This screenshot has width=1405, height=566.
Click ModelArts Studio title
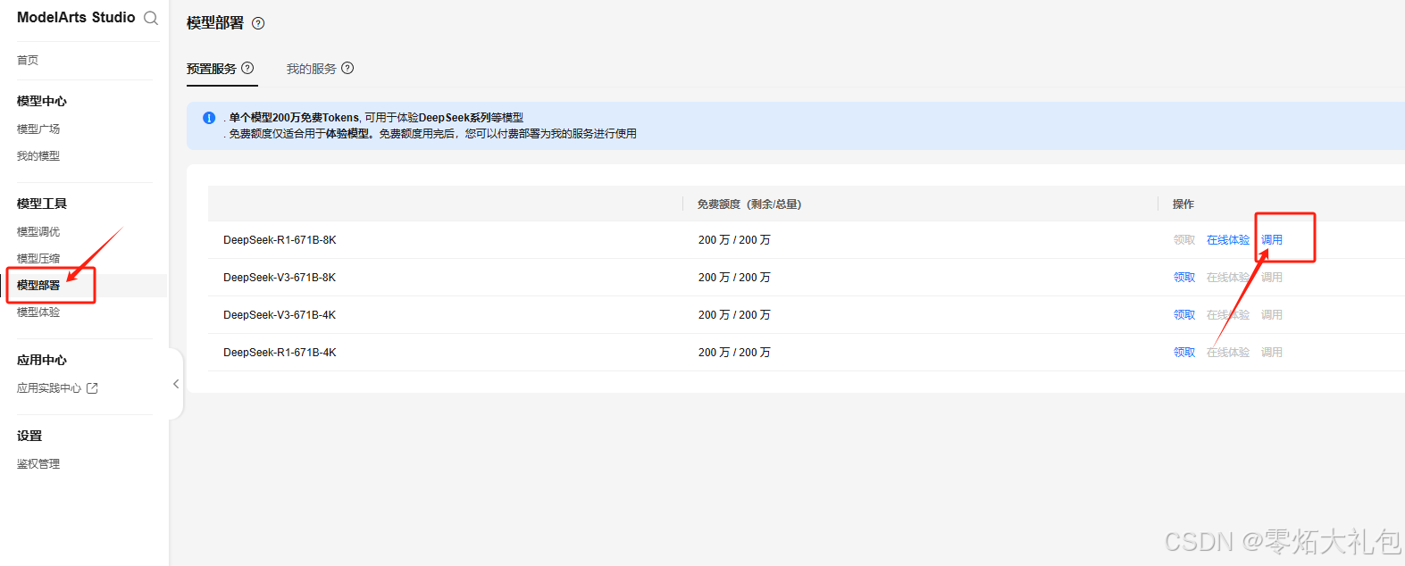point(76,17)
